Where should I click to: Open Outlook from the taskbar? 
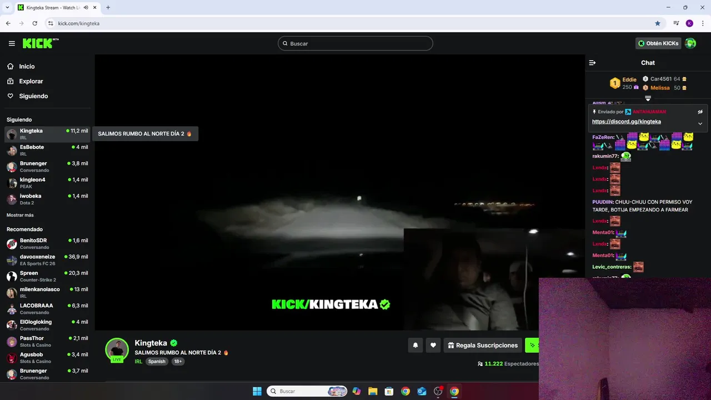click(422, 391)
